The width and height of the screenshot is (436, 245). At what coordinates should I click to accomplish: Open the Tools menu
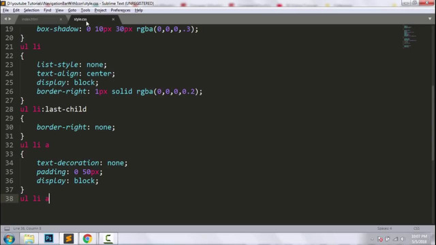[x=85, y=10]
